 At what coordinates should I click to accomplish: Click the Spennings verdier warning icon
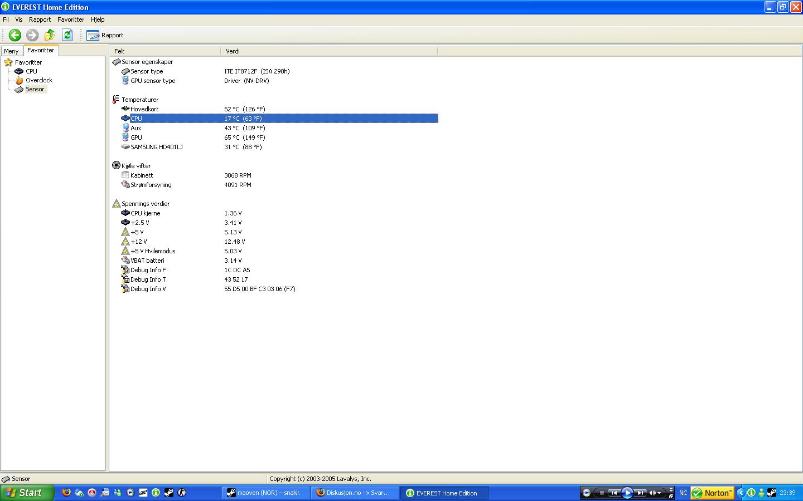coord(116,204)
